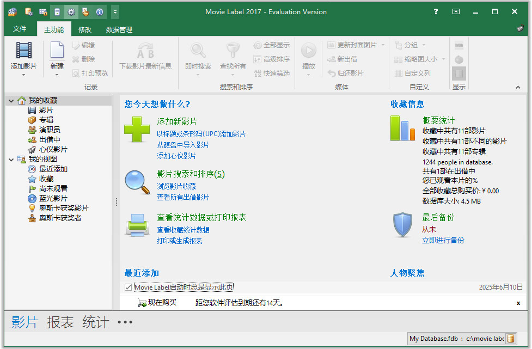Click the ribbon display options icon in title bar

[x=456, y=12]
